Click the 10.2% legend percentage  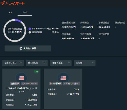[55, 29]
